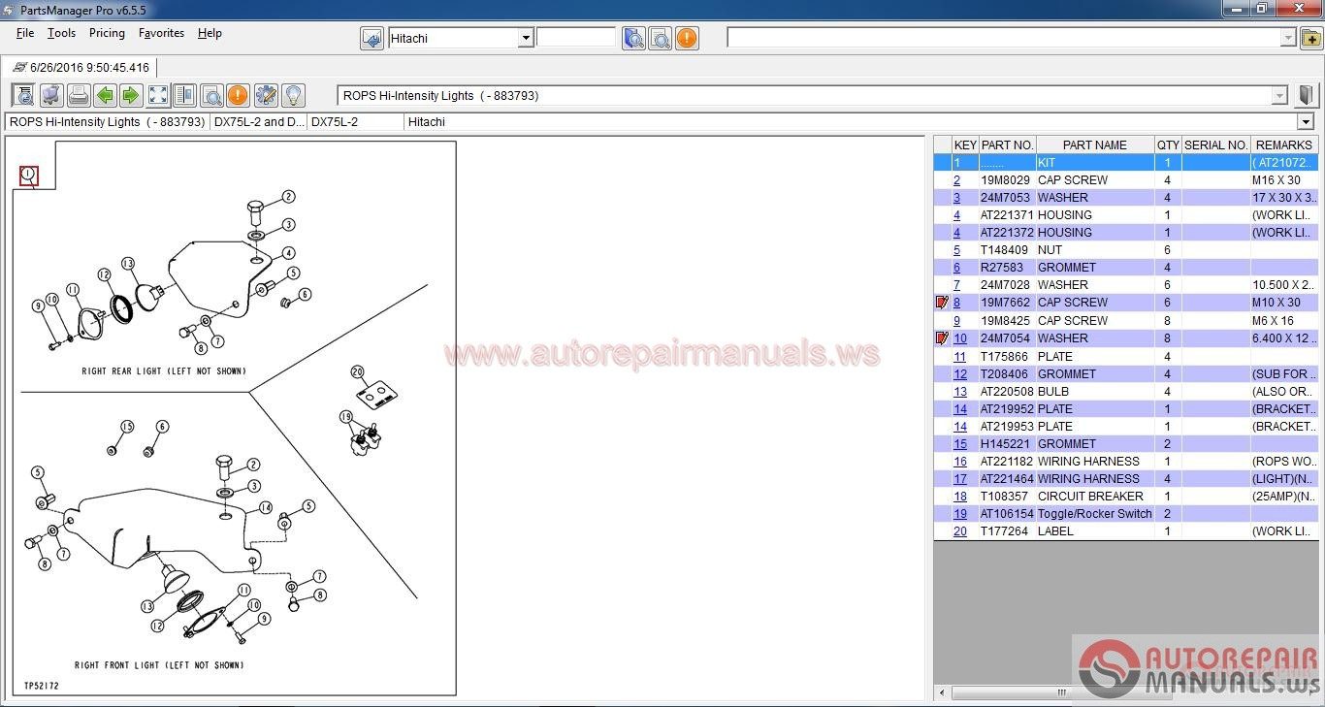Screen dimensions: 1325x707
Task: Click the REMARKS column header
Action: [1284, 145]
